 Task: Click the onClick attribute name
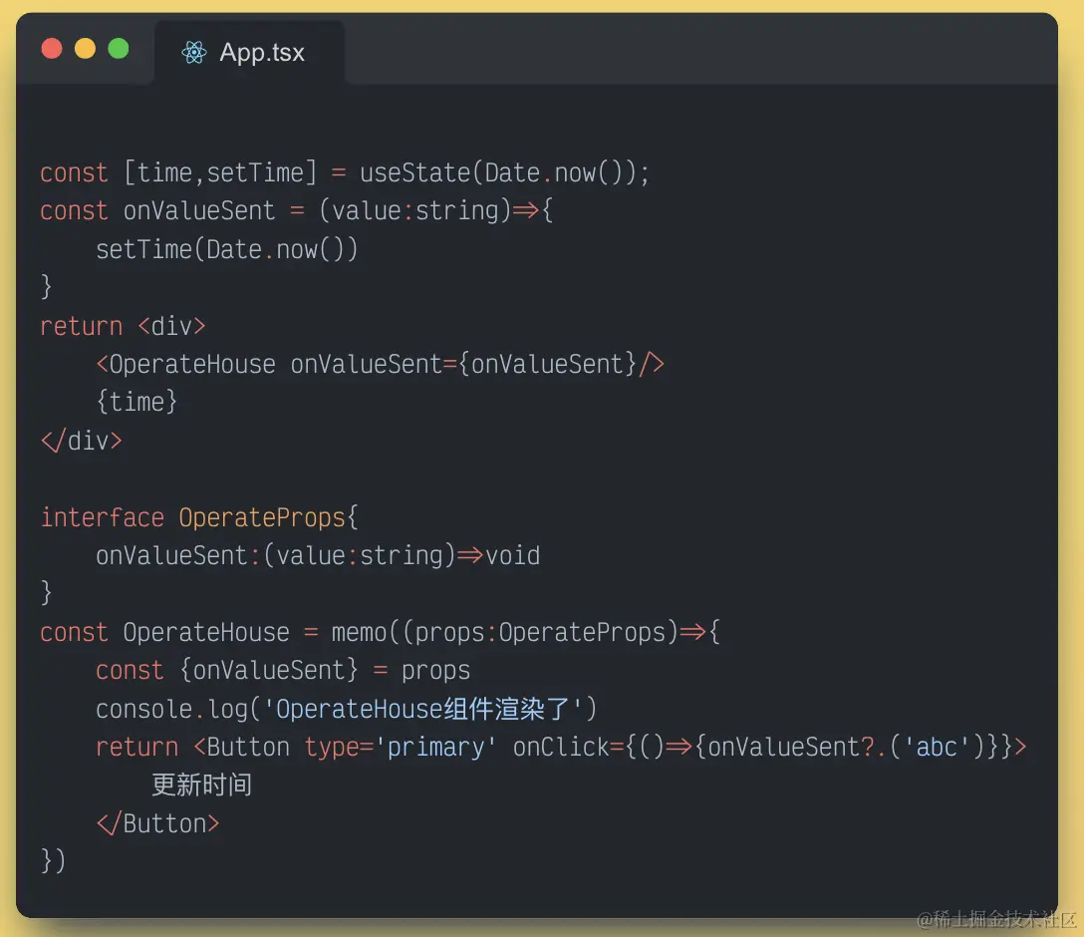click(x=561, y=747)
